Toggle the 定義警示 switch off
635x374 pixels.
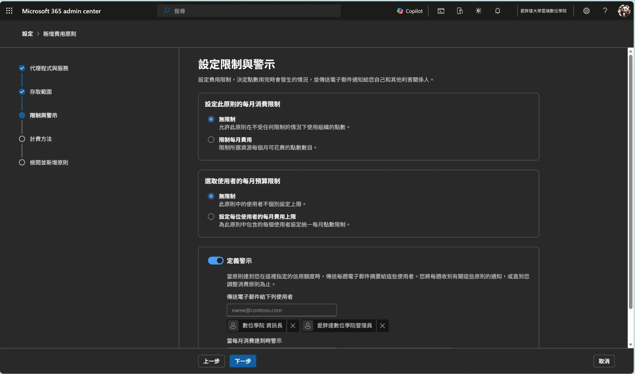coord(216,260)
